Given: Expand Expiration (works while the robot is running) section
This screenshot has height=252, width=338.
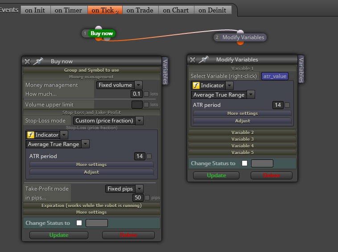Looking at the screenshot, I should pyautogui.click(x=91, y=206).
